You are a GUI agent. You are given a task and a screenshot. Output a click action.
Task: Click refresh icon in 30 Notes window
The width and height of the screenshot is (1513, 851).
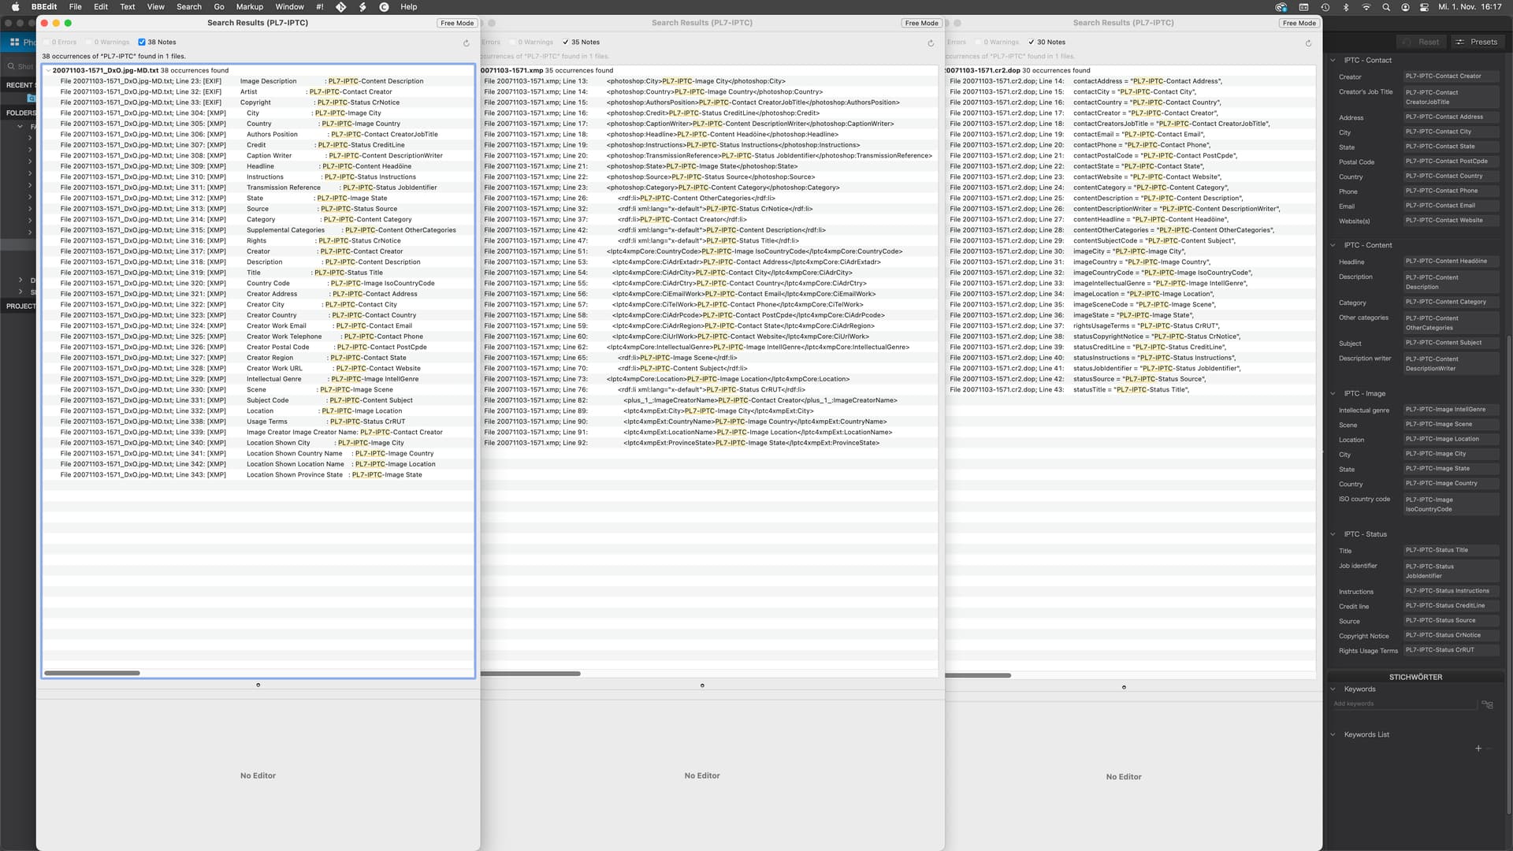click(1308, 43)
